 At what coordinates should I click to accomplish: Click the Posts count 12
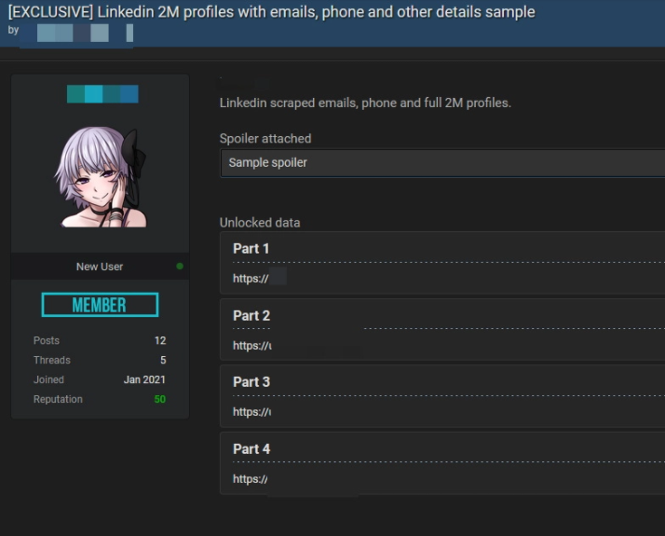click(160, 340)
